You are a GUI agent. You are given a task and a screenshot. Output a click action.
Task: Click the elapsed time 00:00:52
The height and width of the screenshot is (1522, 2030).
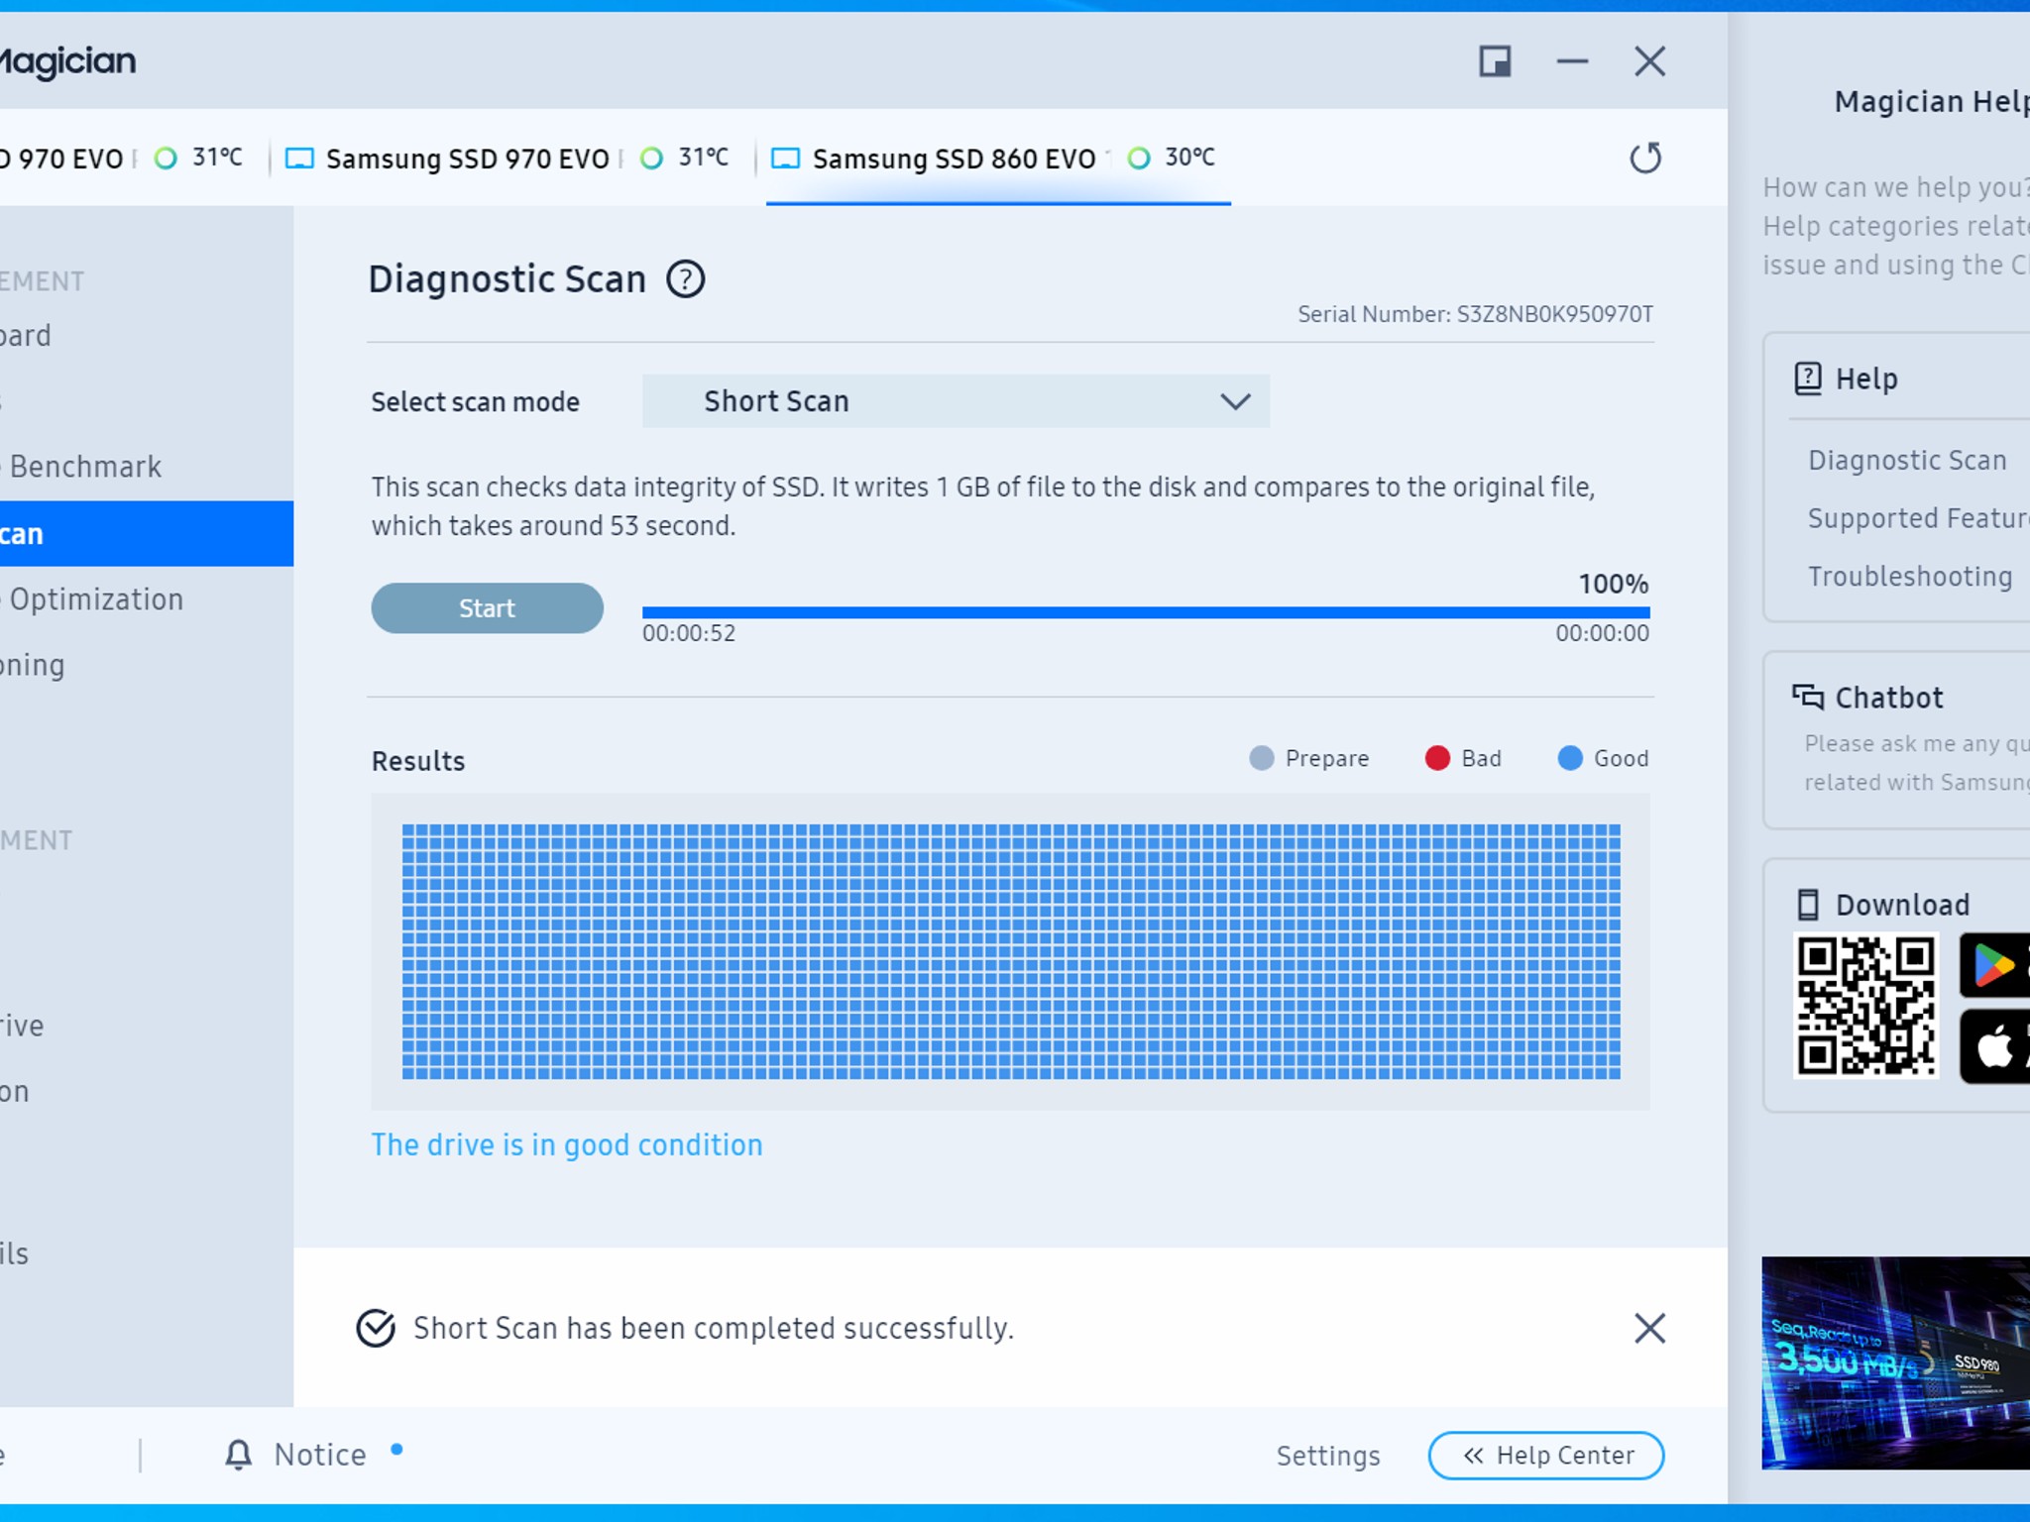689,634
